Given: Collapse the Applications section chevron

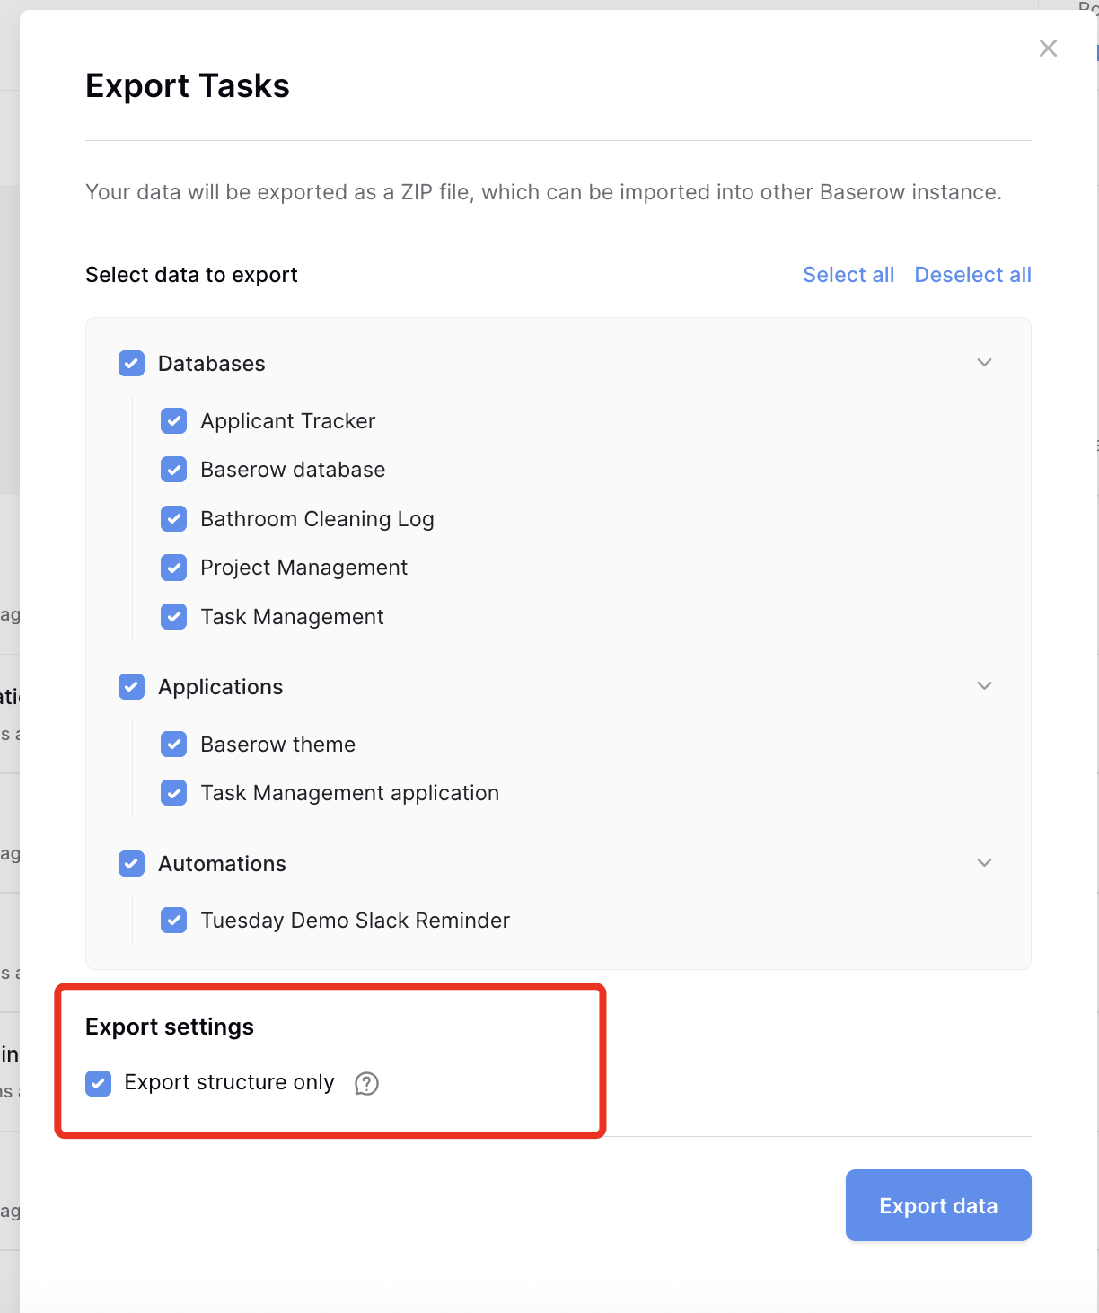Looking at the screenshot, I should (984, 686).
